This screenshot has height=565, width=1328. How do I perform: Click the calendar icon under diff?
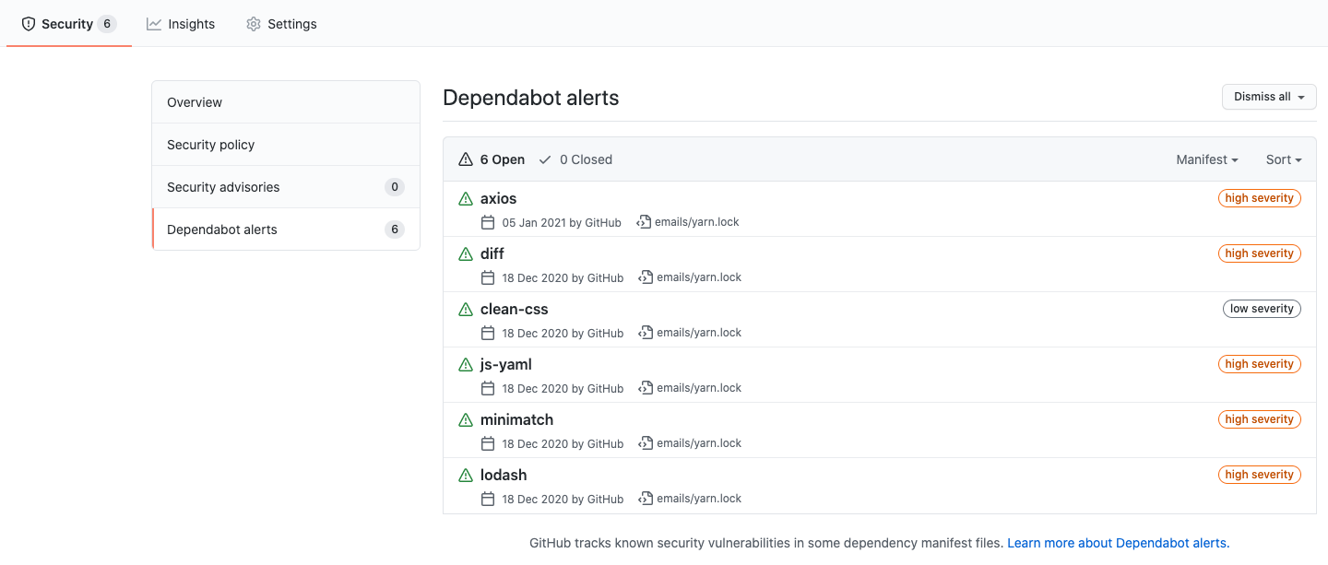pyautogui.click(x=488, y=277)
